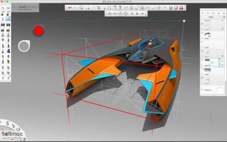Add a new layer with plus icon
This screenshot has width=227, height=142.
tap(203, 13)
